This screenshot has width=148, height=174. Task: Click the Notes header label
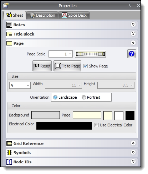click(x=19, y=25)
